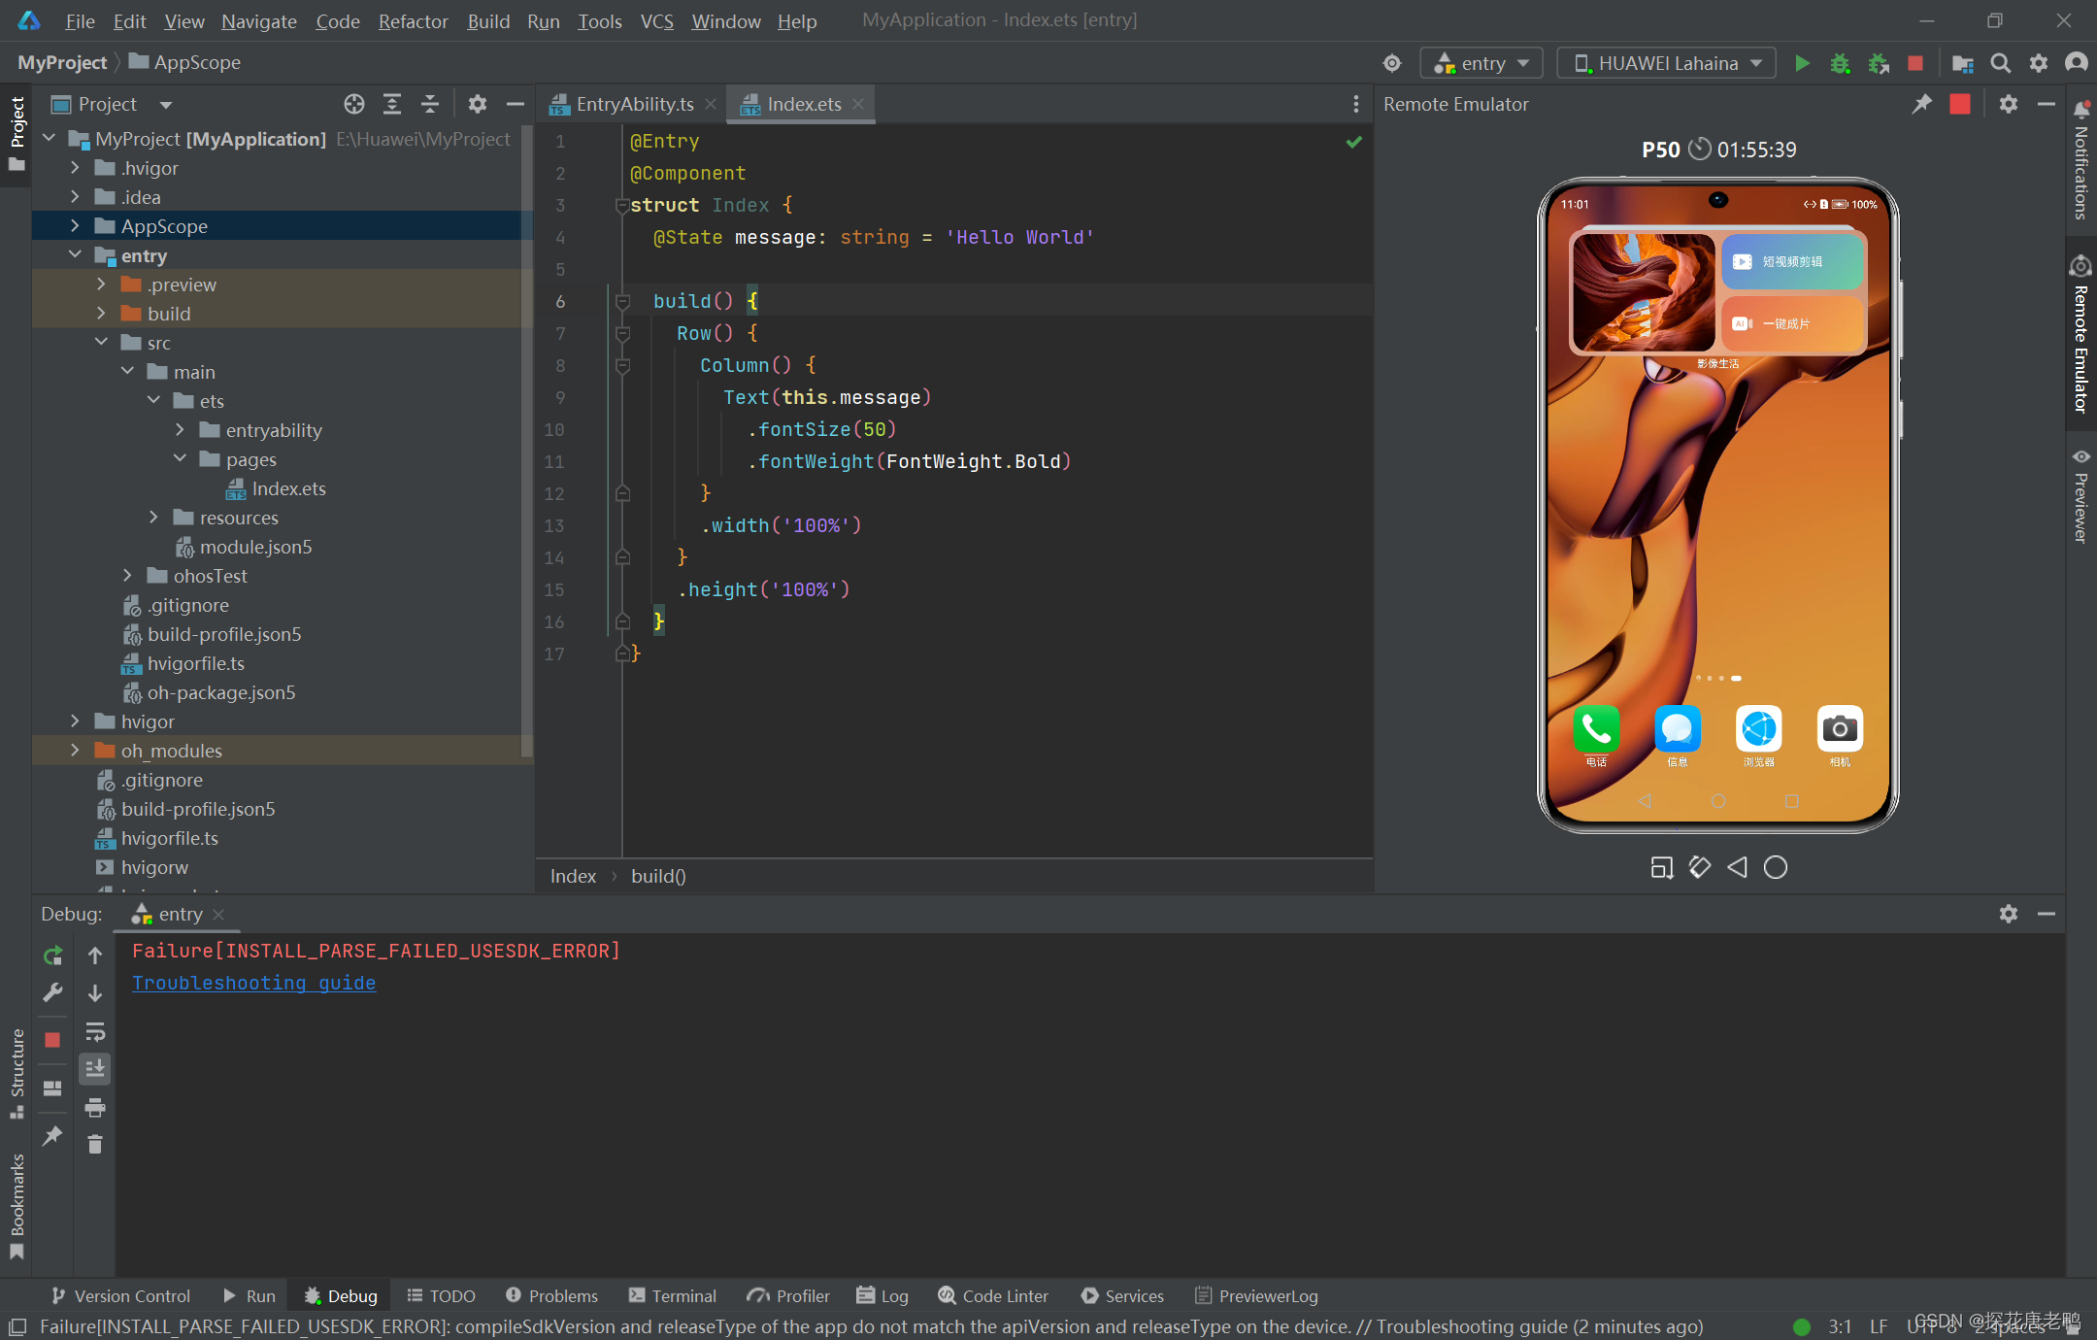The width and height of the screenshot is (2097, 1340).
Task: Switch to EntryAbility.ts tab
Action: 633,104
